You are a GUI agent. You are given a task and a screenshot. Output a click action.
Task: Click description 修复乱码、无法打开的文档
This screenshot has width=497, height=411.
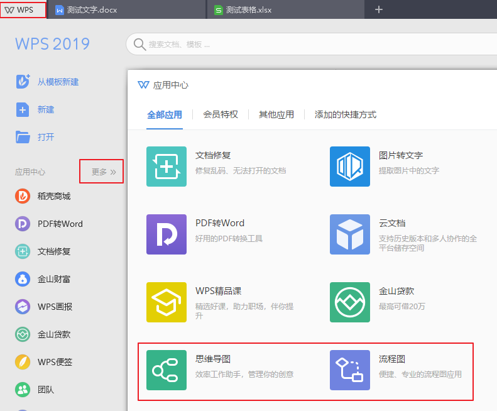tap(241, 171)
